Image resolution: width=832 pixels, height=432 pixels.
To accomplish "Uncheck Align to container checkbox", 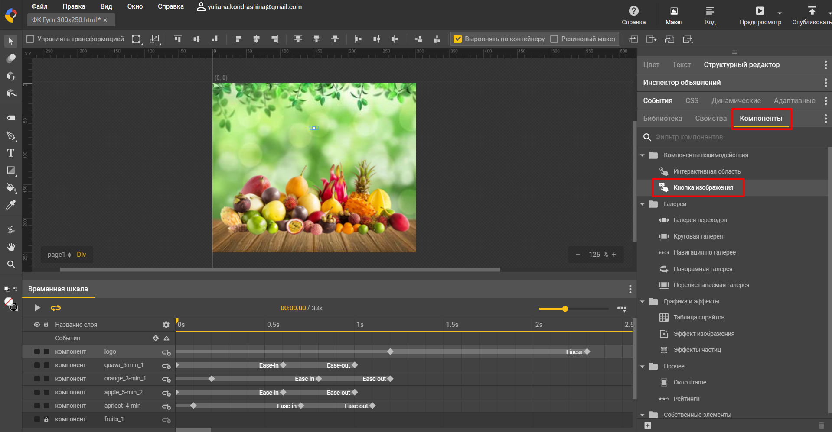I will [457, 39].
